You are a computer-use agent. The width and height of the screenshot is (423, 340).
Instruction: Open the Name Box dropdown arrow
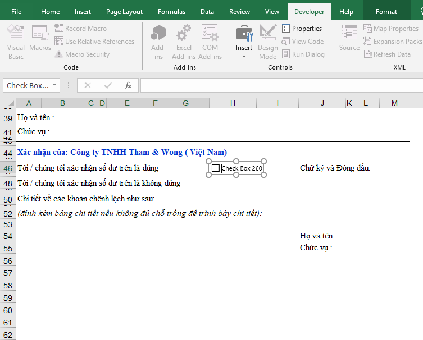pos(54,85)
